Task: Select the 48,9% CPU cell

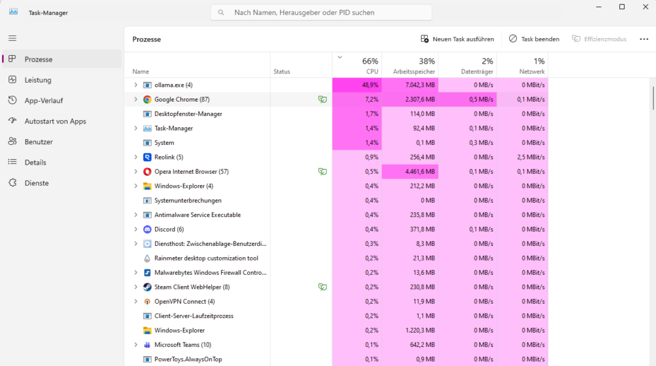Action: pyautogui.click(x=357, y=85)
